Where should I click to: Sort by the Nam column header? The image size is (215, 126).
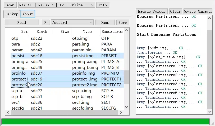pyautogui.click(x=24, y=31)
